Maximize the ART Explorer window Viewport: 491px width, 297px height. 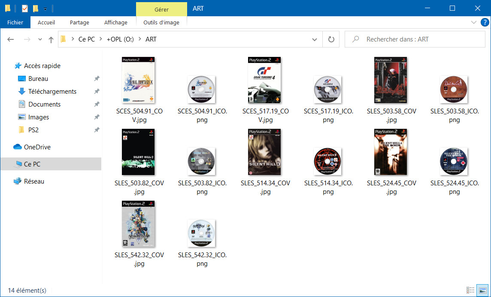pos(452,9)
